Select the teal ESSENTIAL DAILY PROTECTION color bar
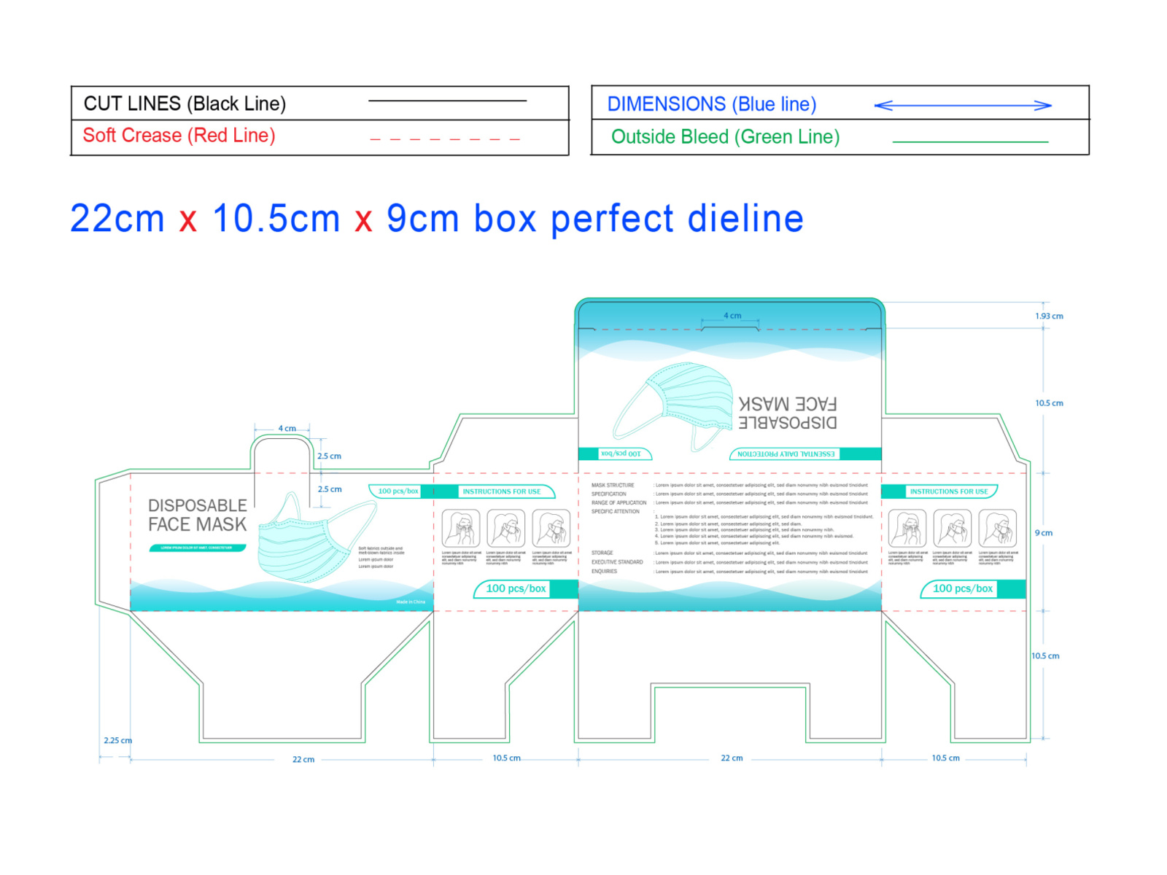Image resolution: width=1167 pixels, height=875 pixels. point(784,452)
